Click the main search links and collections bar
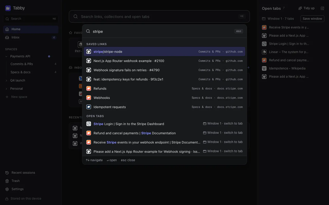This screenshot has width=329, height=205. (x=159, y=16)
